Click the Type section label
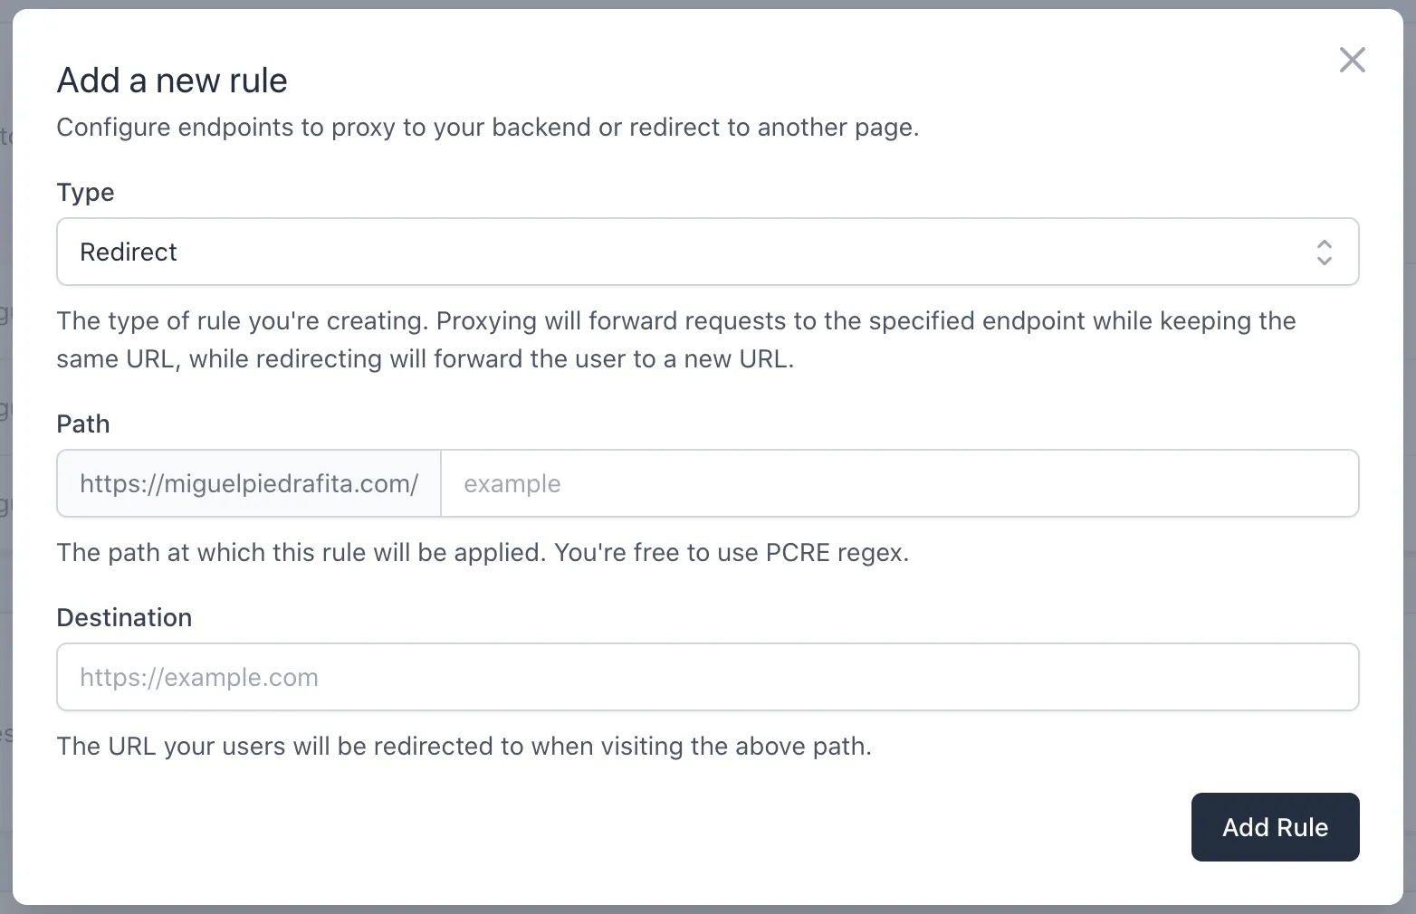Image resolution: width=1416 pixels, height=914 pixels. [85, 192]
